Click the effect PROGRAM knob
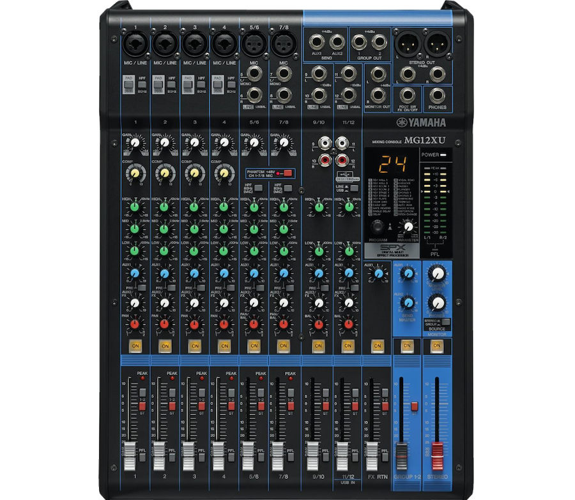Viewport: 575px width, 500px height. tap(377, 227)
